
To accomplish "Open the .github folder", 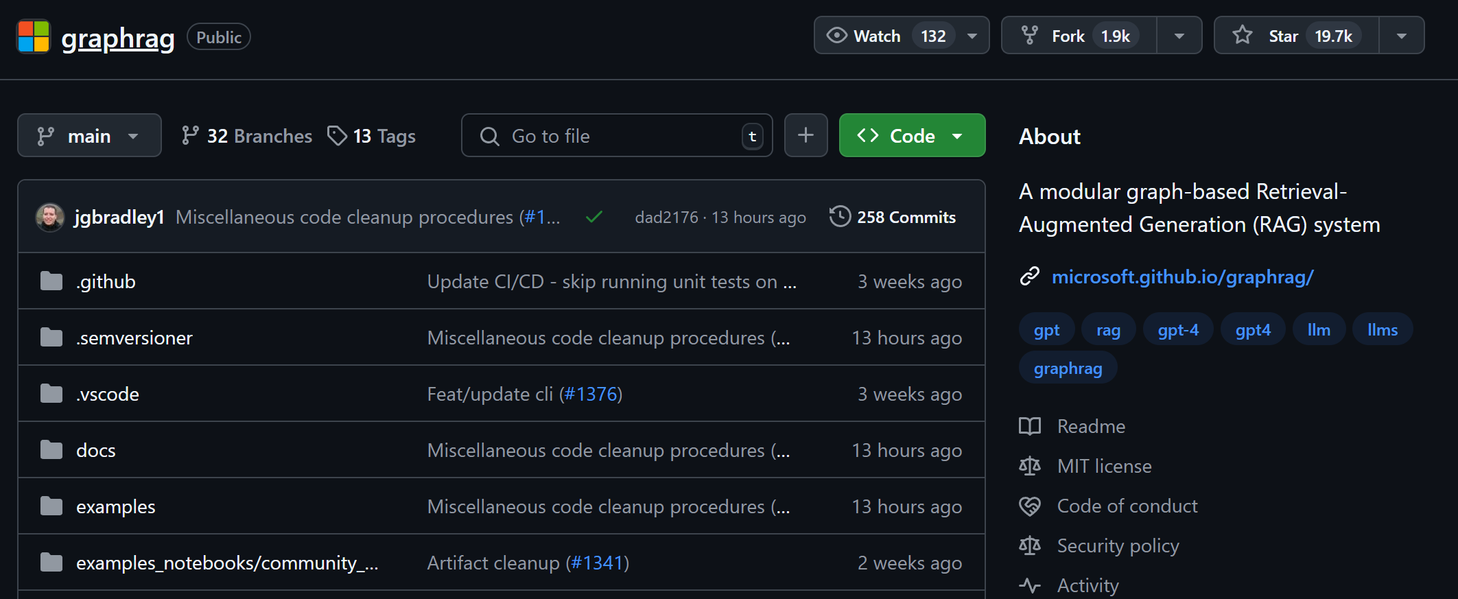I will 106,282.
